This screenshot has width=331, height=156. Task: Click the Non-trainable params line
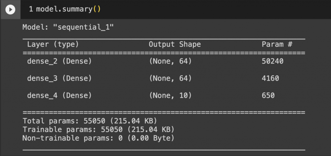99,138
